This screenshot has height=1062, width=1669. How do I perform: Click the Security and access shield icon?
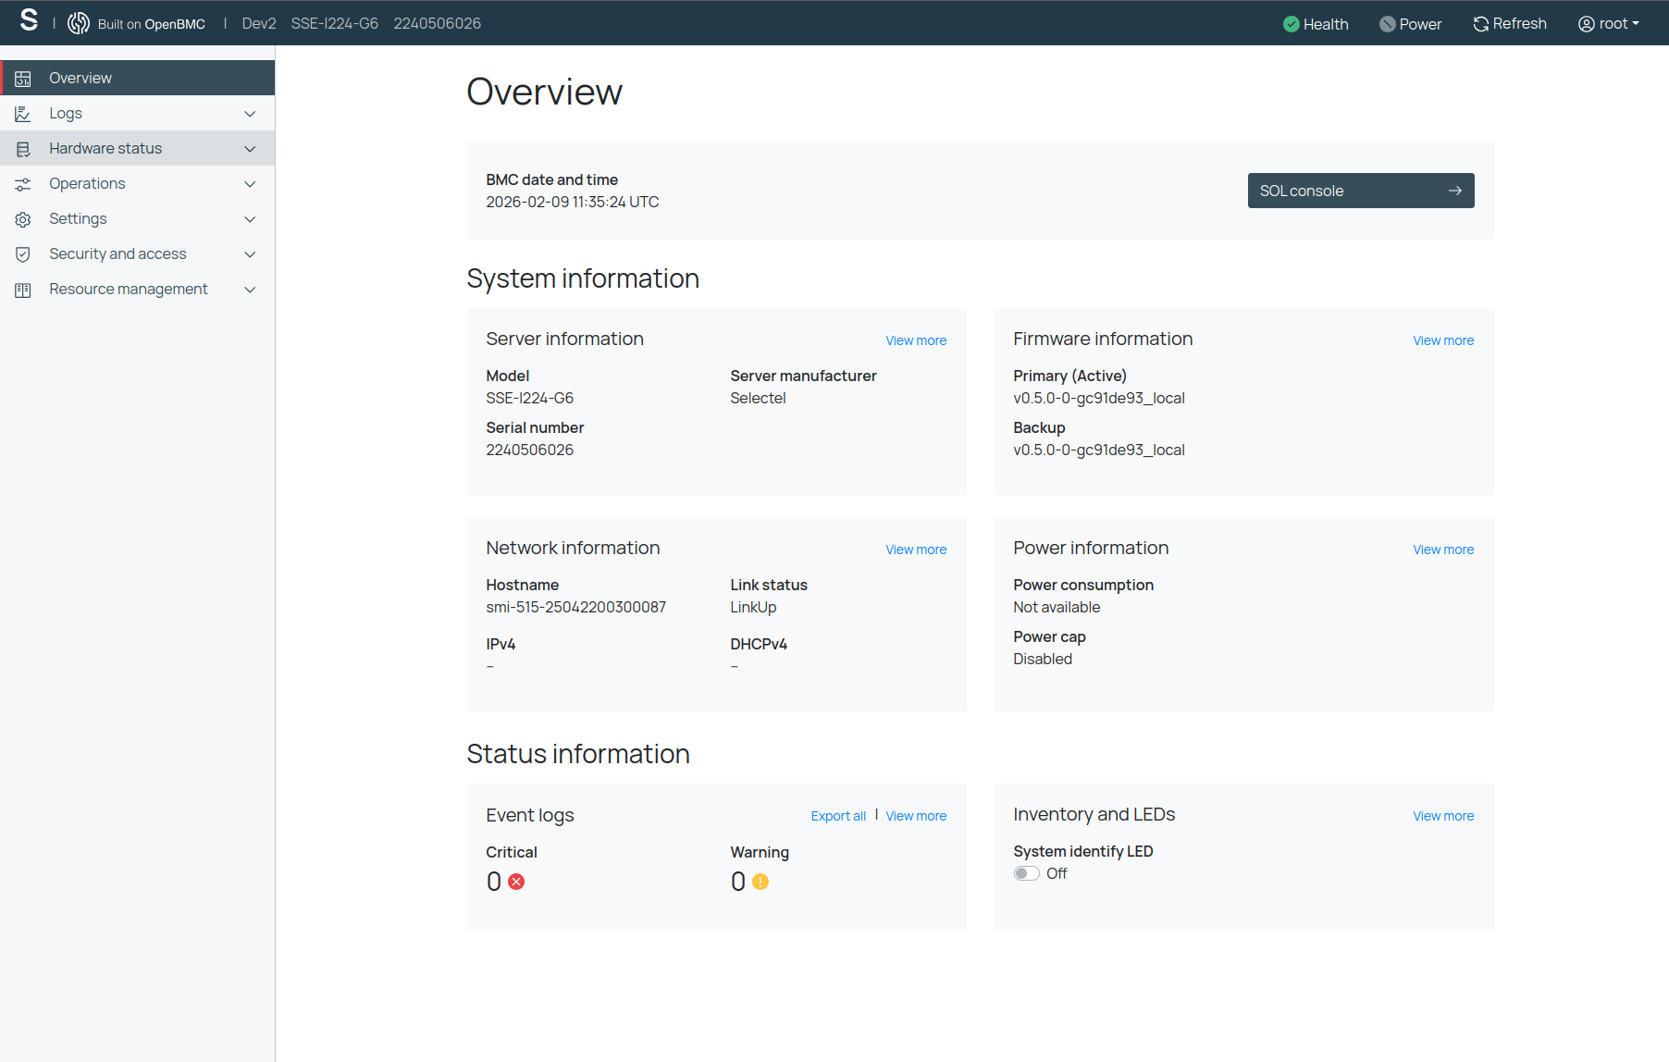coord(23,254)
